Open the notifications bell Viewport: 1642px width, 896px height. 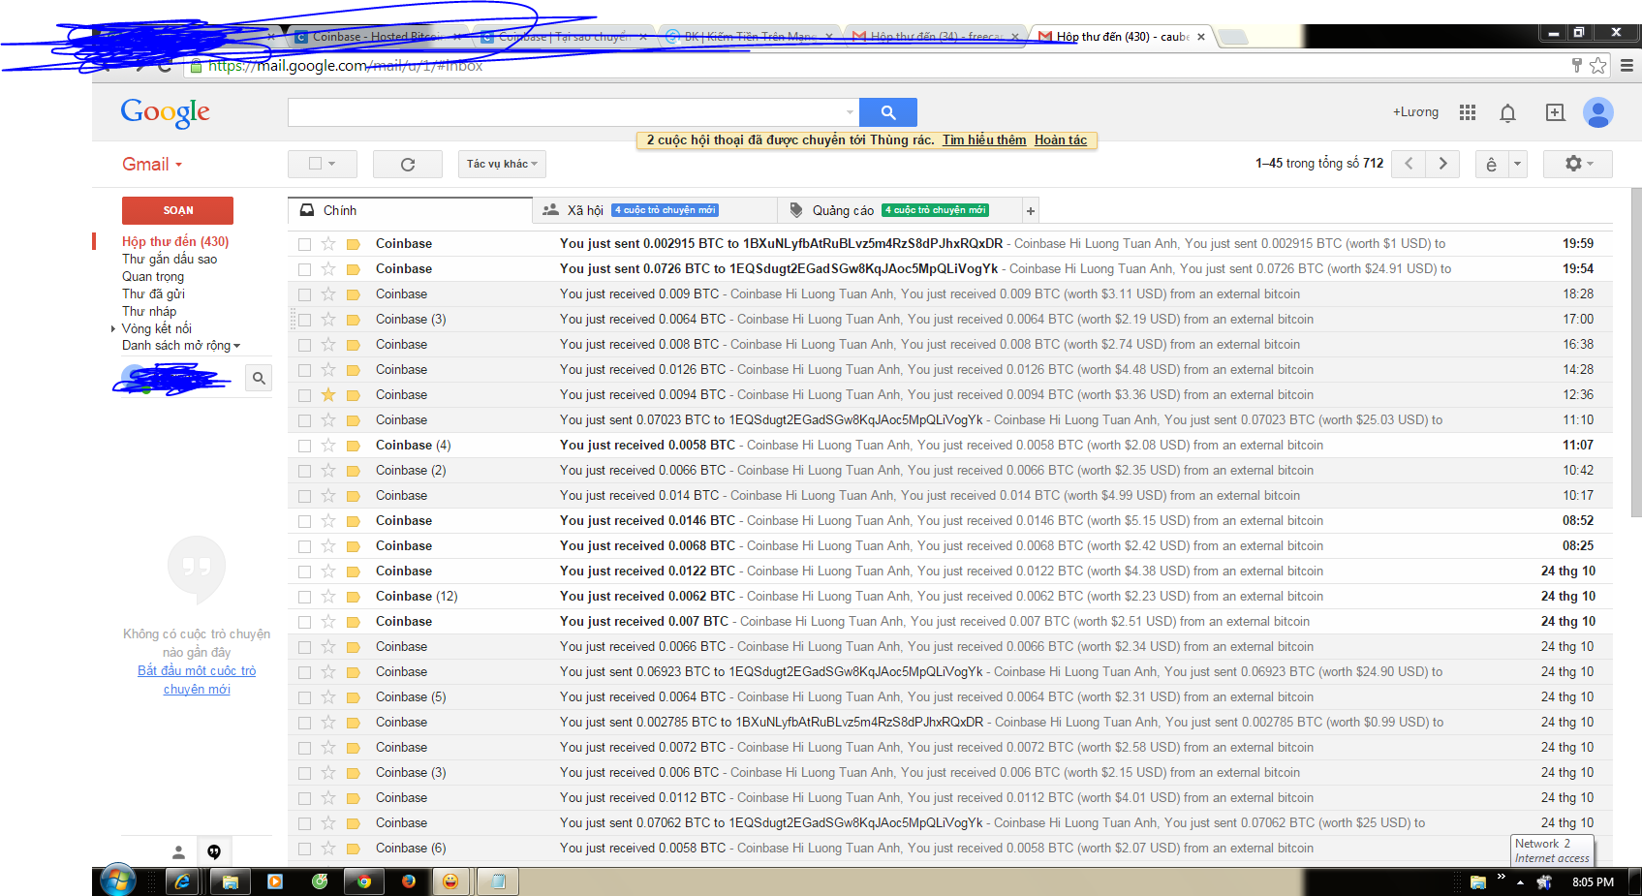1507,113
